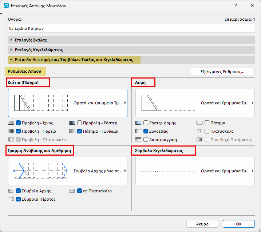
Task: Toggle Σύμβολο Πέρατος checkbox
Action: point(18,199)
